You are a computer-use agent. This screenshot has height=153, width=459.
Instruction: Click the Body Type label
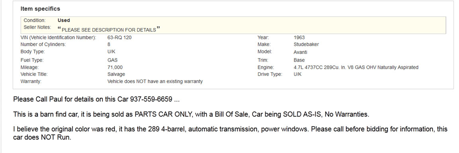(x=33, y=51)
